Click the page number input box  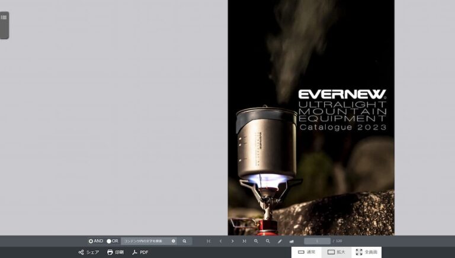[x=317, y=241]
